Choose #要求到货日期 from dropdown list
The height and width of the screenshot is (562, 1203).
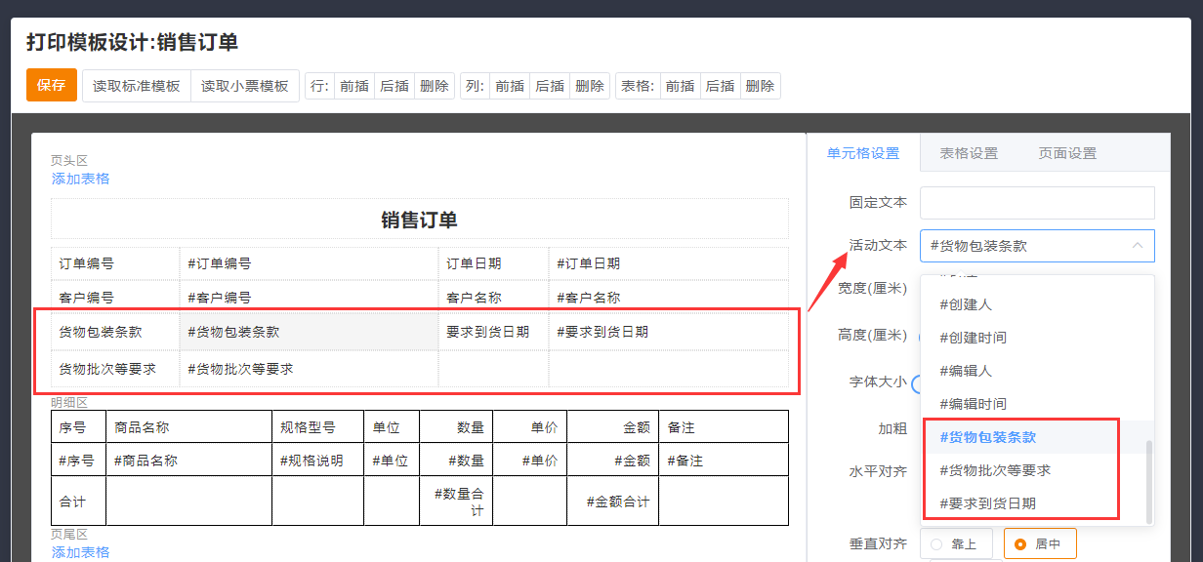tap(987, 503)
